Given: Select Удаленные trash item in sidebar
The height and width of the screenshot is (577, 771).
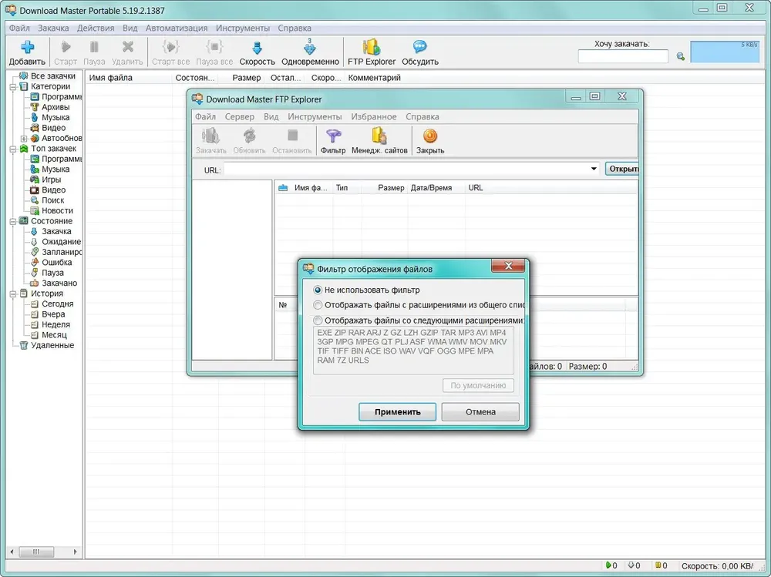Looking at the screenshot, I should (x=52, y=345).
